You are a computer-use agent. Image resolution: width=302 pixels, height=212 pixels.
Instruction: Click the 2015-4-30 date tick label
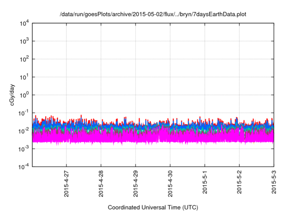point(170,184)
